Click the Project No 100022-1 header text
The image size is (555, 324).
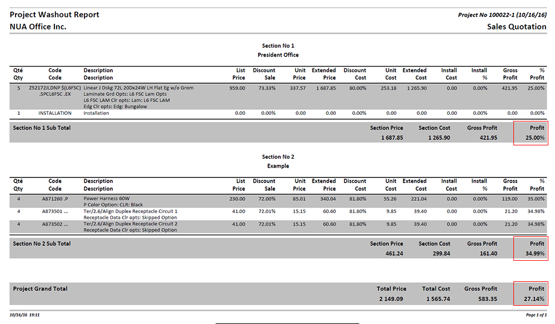(x=502, y=15)
